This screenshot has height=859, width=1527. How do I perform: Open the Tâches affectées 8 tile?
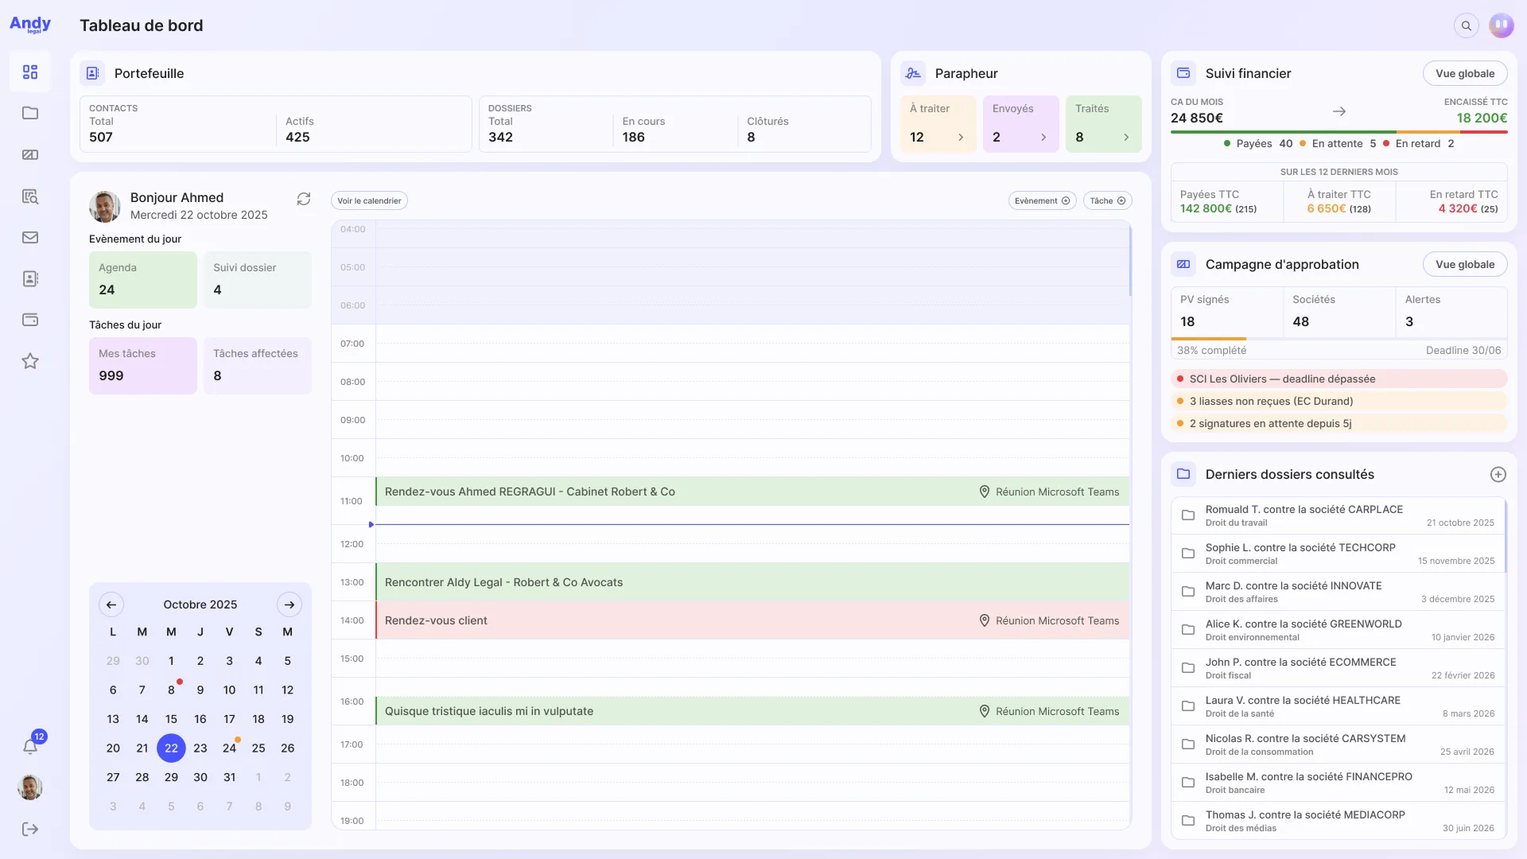258,366
